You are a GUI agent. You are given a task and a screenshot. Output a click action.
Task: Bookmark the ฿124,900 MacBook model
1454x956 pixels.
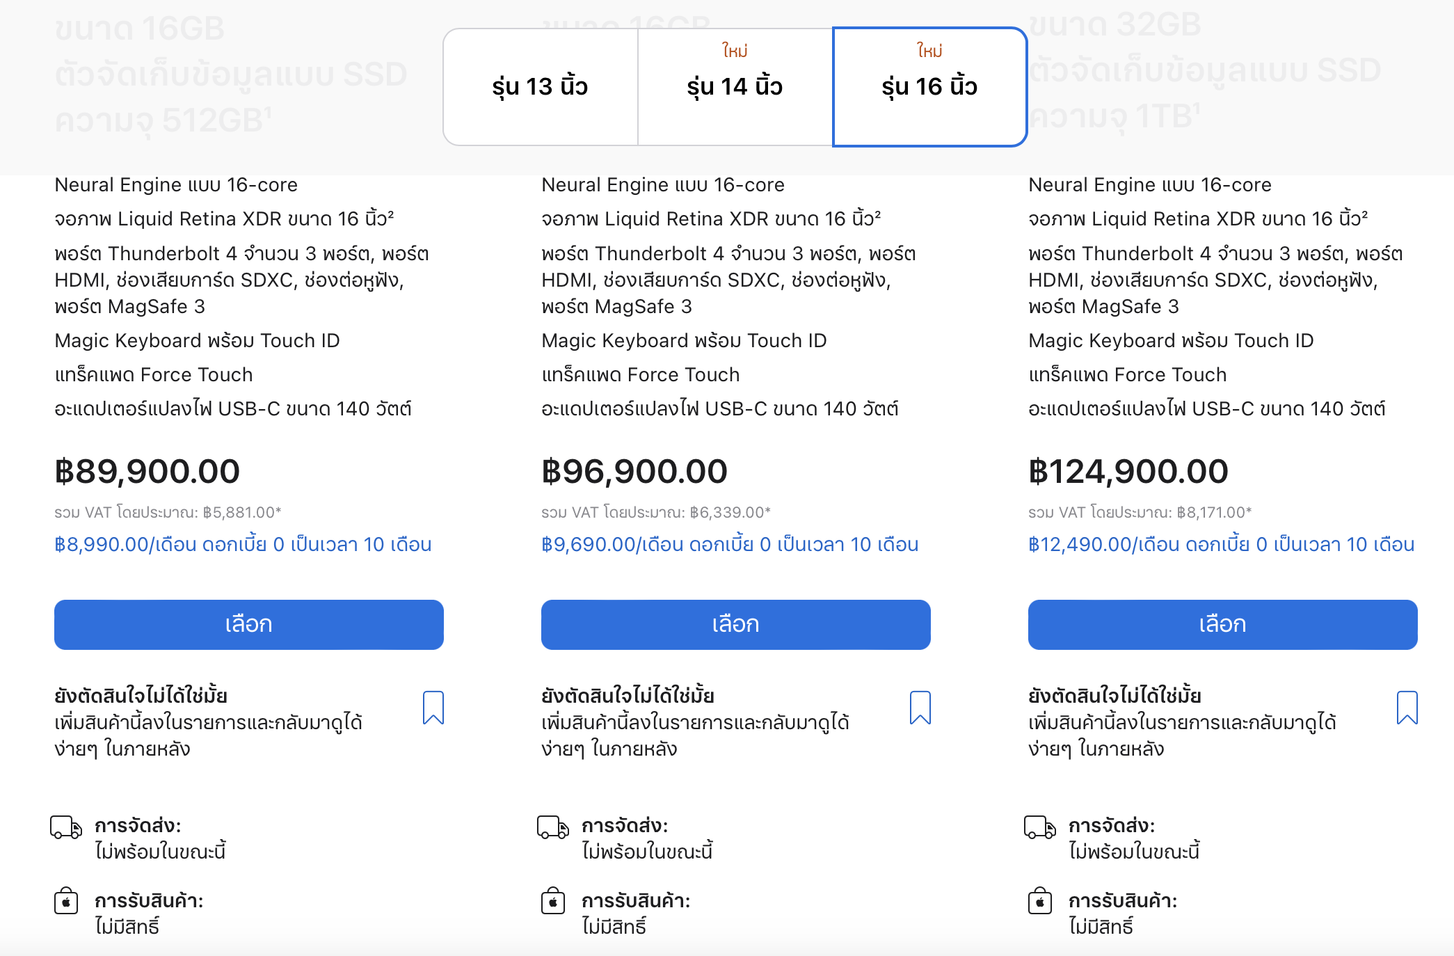(x=1407, y=708)
